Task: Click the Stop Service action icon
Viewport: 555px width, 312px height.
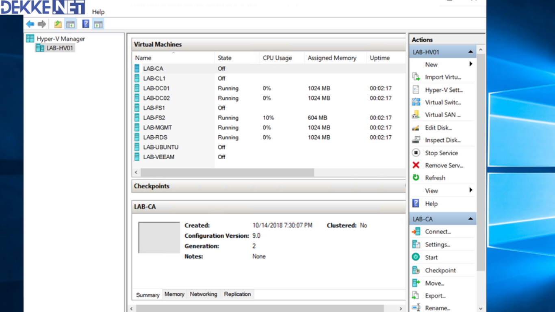Action: [416, 153]
